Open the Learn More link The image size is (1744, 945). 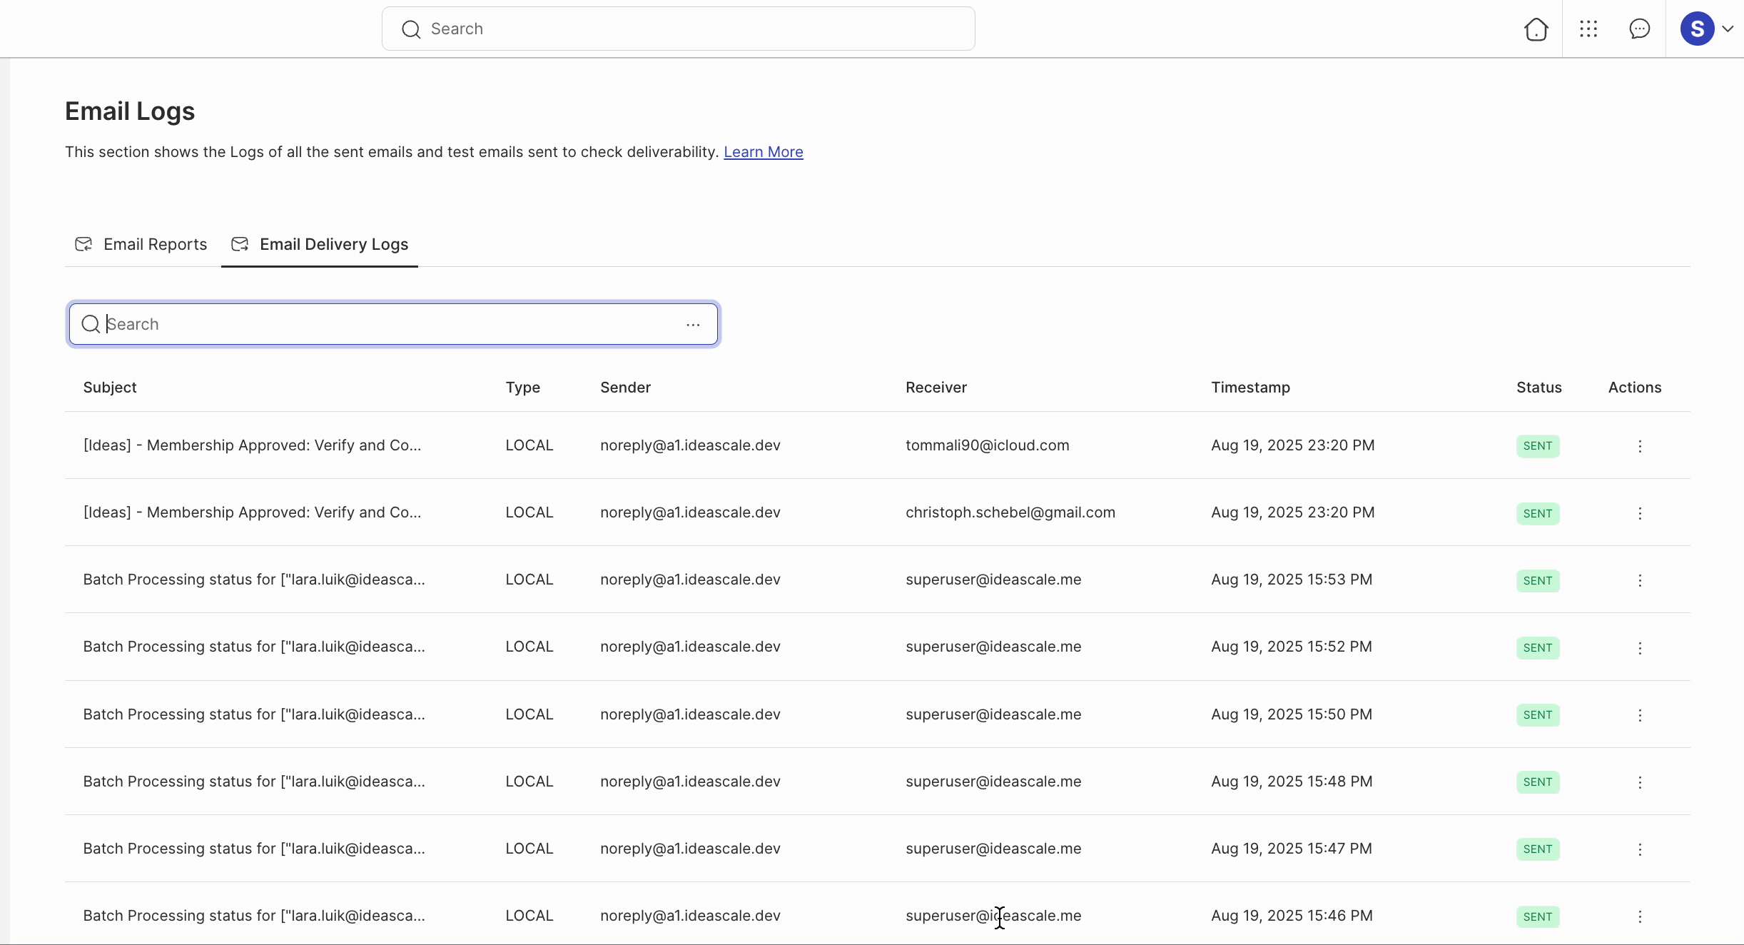pyautogui.click(x=763, y=152)
